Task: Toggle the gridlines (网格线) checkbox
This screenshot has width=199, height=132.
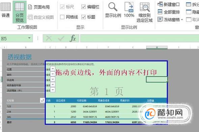Action: pos(62,17)
